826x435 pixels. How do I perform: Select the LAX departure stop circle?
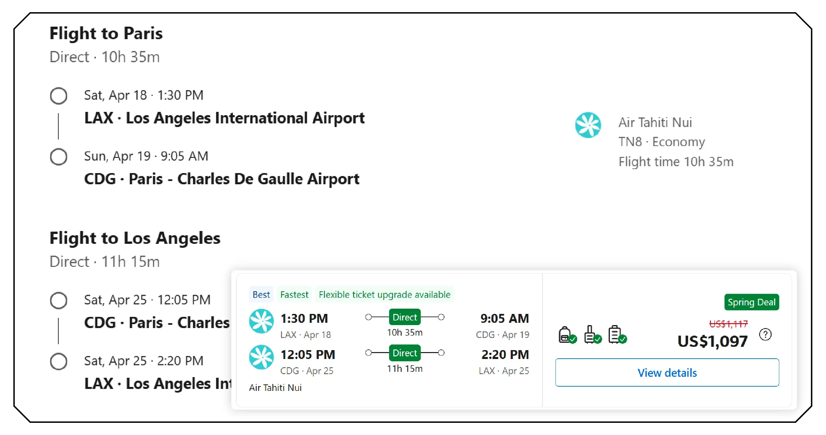59,96
